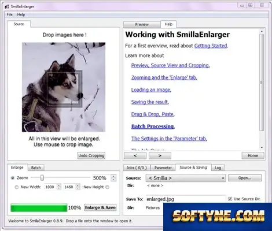Go back with the < help navigation button
This screenshot has height=231, width=272.
(x=135, y=155)
